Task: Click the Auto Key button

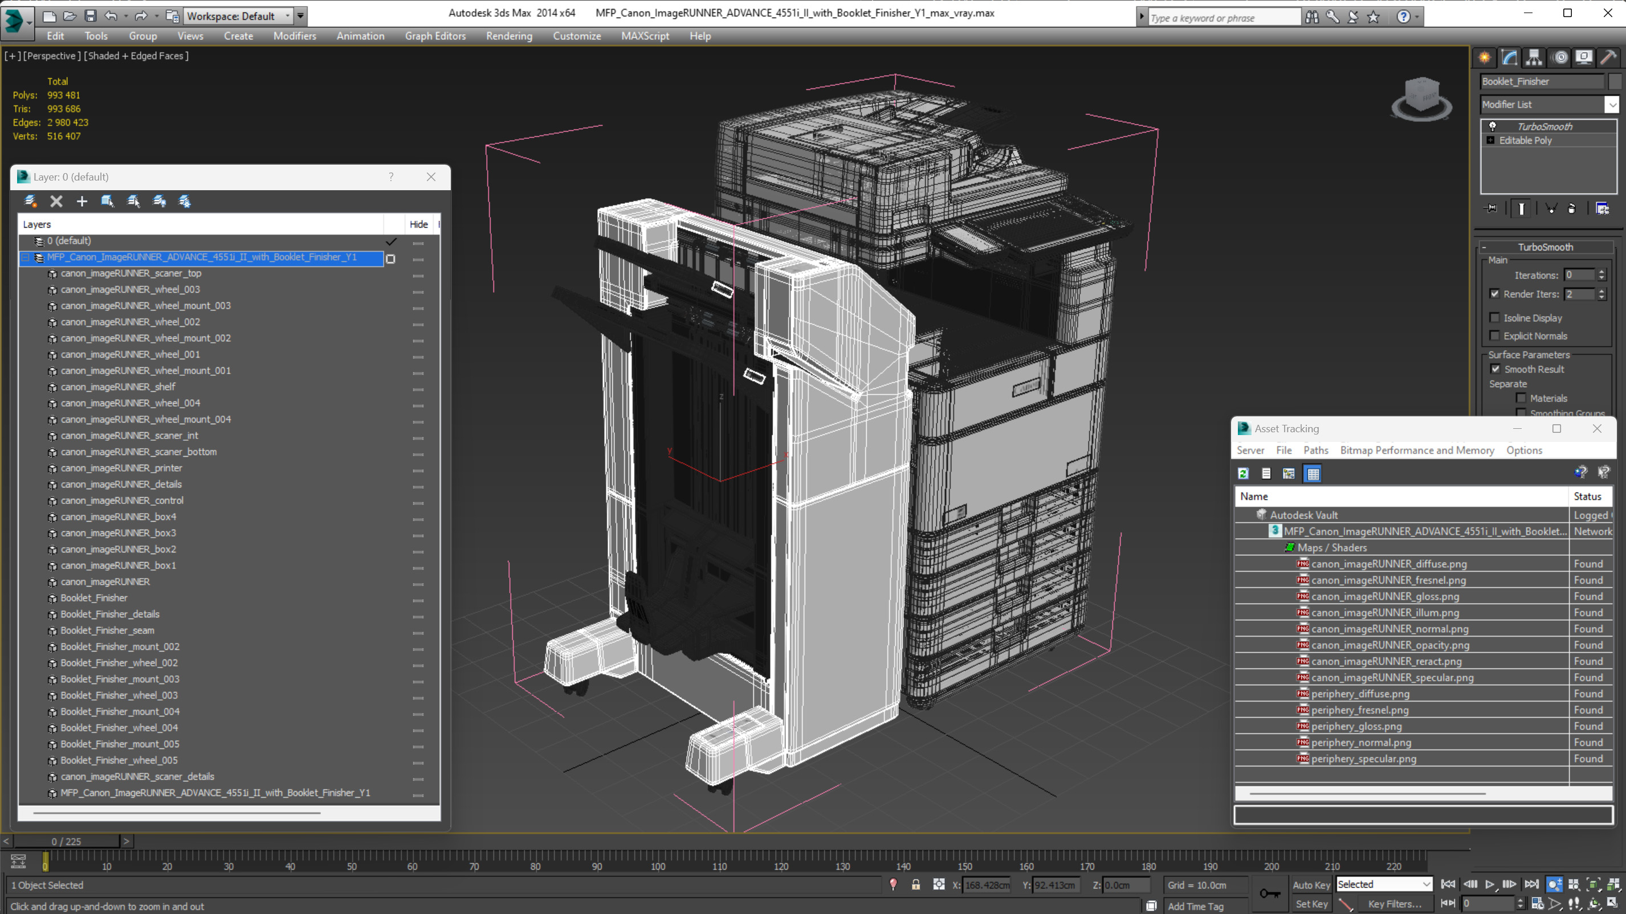Action: point(1311,885)
